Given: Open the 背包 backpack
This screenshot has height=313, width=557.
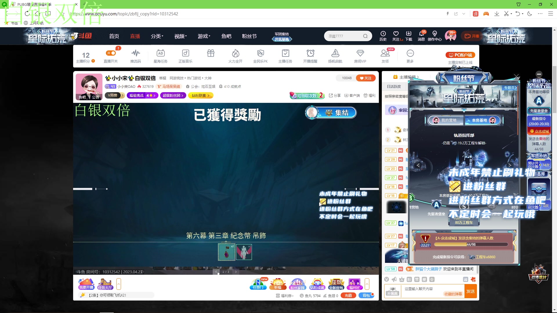Looking at the screenshot, I should pos(366,295).
